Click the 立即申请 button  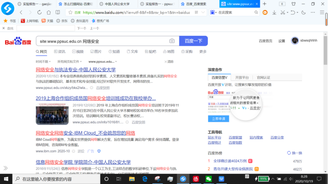[219, 119]
